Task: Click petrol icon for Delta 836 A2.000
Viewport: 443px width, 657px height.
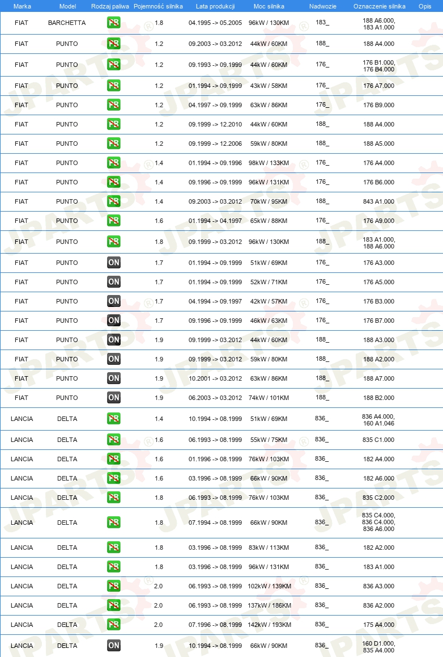Action: (113, 605)
